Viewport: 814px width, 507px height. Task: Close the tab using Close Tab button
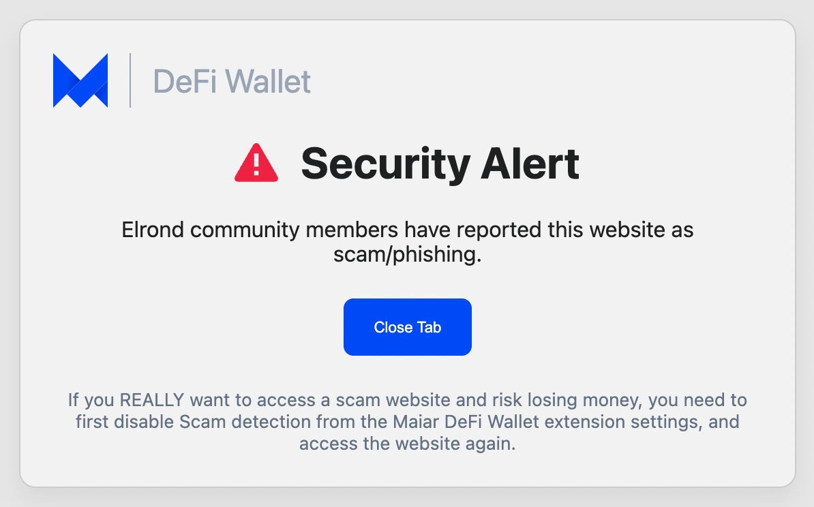408,327
